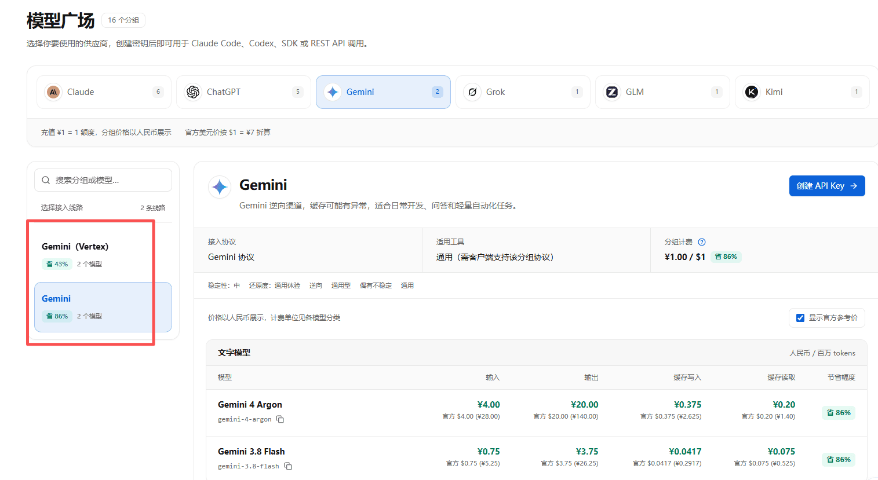This screenshot has width=878, height=480.
Task: Click the 节省幅度 column header
Action: point(841,378)
